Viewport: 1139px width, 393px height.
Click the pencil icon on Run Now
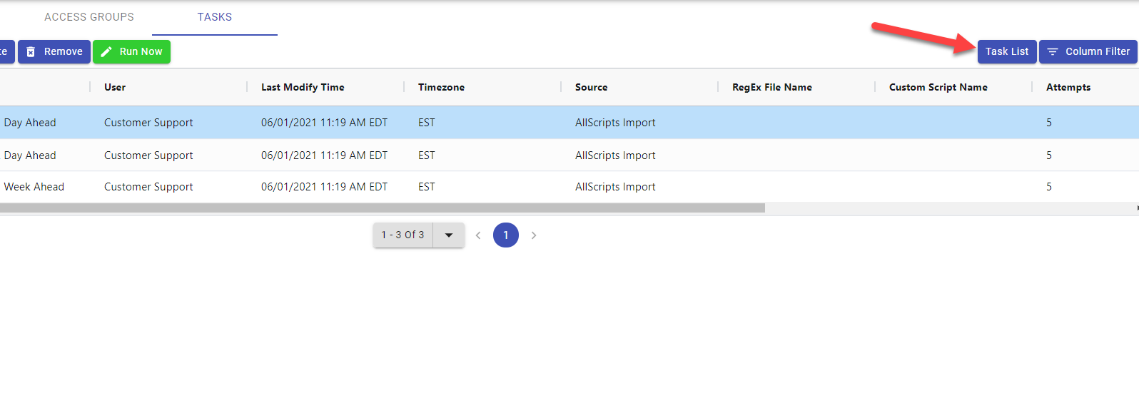click(106, 52)
